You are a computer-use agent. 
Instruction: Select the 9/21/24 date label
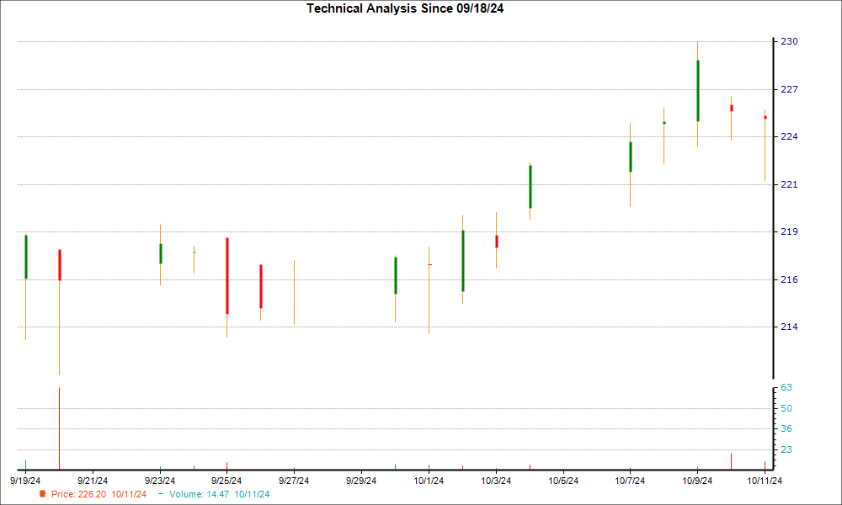pos(93,481)
